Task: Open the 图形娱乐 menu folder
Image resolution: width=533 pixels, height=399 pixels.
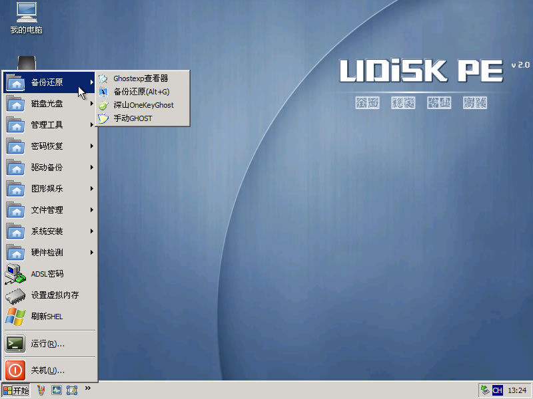Action: click(x=50, y=189)
